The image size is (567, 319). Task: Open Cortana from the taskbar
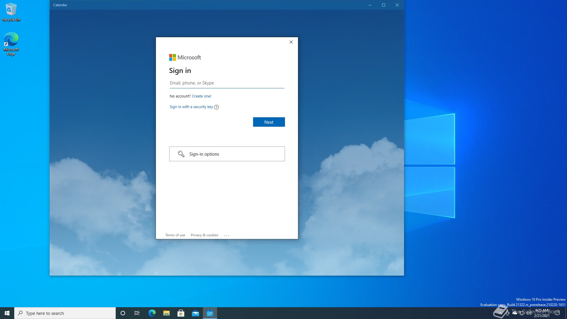123,313
